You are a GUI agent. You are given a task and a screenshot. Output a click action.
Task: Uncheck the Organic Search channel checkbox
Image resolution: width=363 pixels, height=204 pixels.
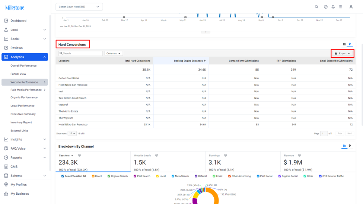109,176
